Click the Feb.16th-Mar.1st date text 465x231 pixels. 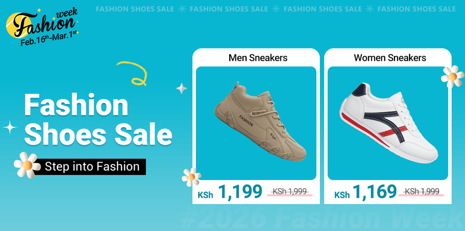[49, 38]
